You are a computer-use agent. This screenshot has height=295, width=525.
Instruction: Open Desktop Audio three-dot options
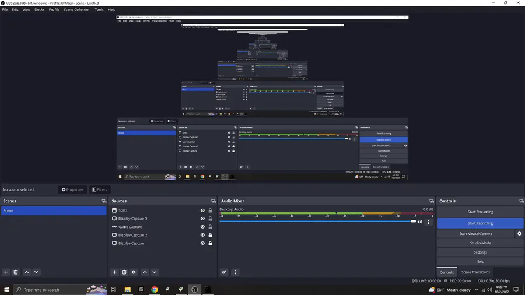[x=428, y=222]
